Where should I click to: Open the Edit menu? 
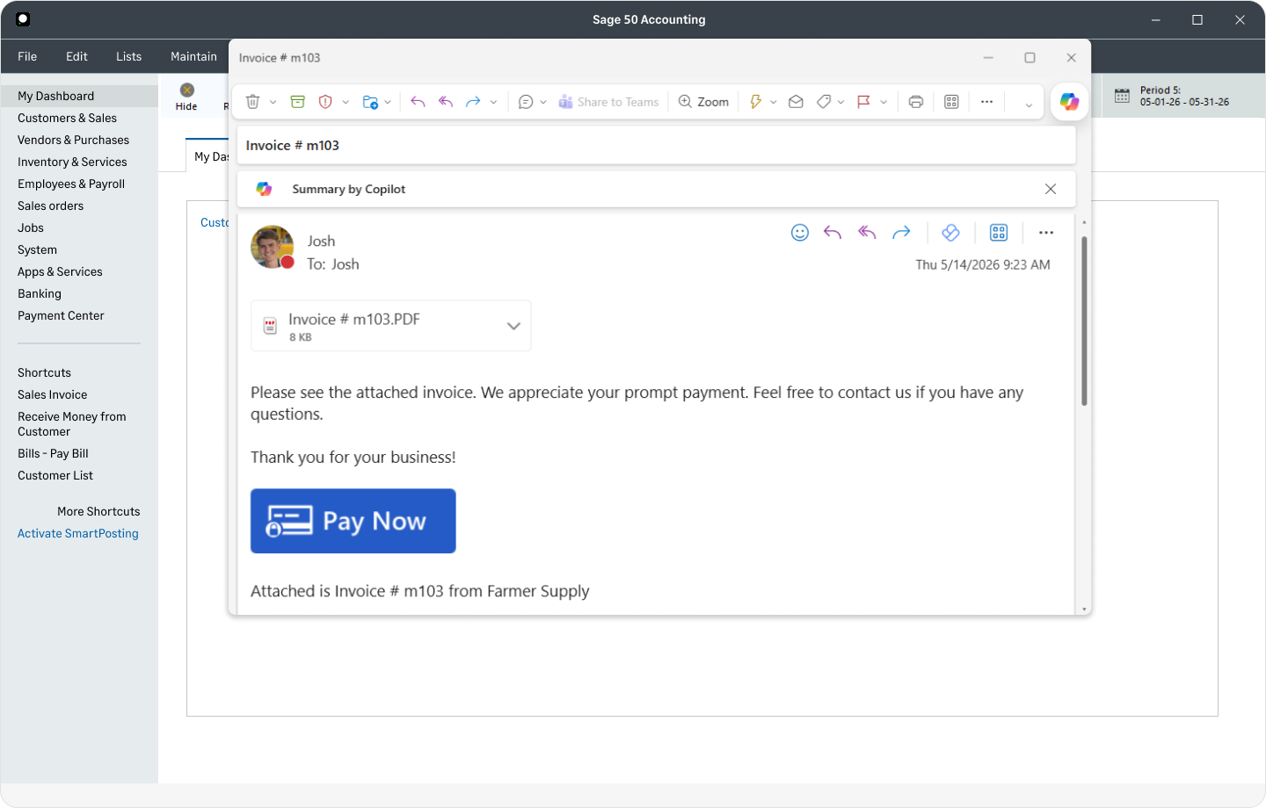pos(76,56)
